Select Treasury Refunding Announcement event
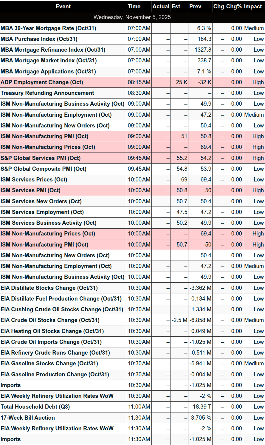The width and height of the screenshot is (265, 445). point(47,93)
